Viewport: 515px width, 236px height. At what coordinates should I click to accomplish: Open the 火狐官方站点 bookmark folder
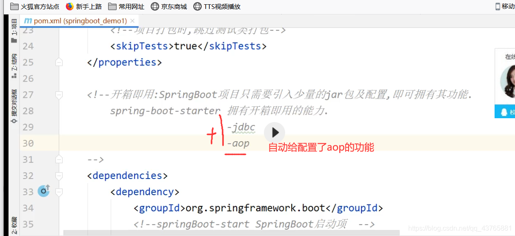(x=35, y=6)
